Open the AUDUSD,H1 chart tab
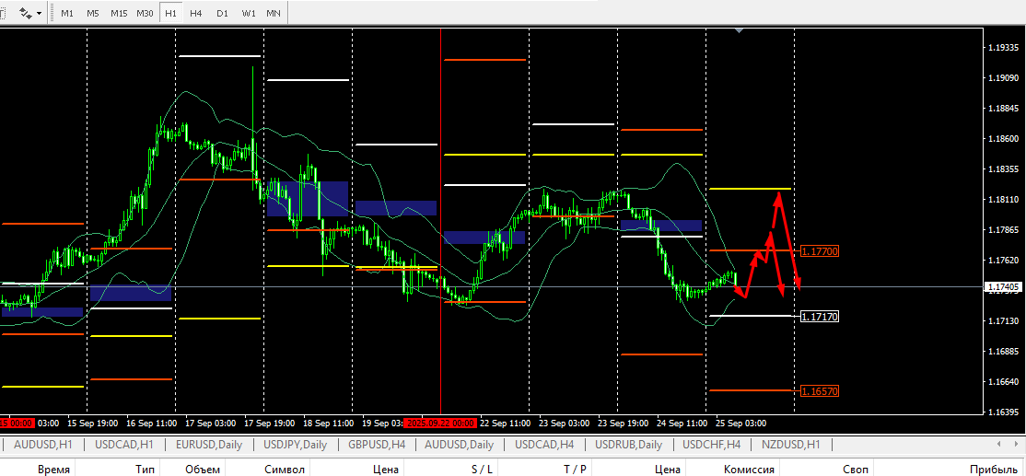The image size is (1026, 476). 42,445
